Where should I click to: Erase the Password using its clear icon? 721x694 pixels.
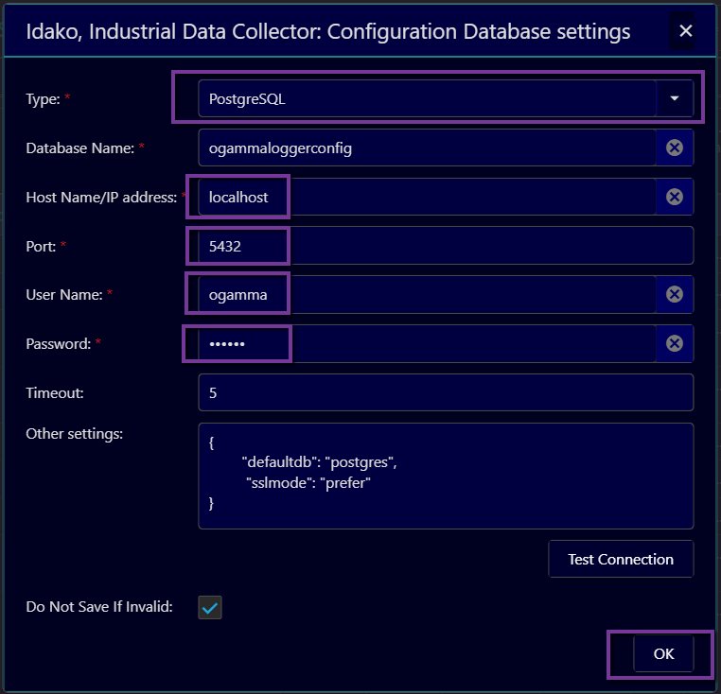(674, 343)
